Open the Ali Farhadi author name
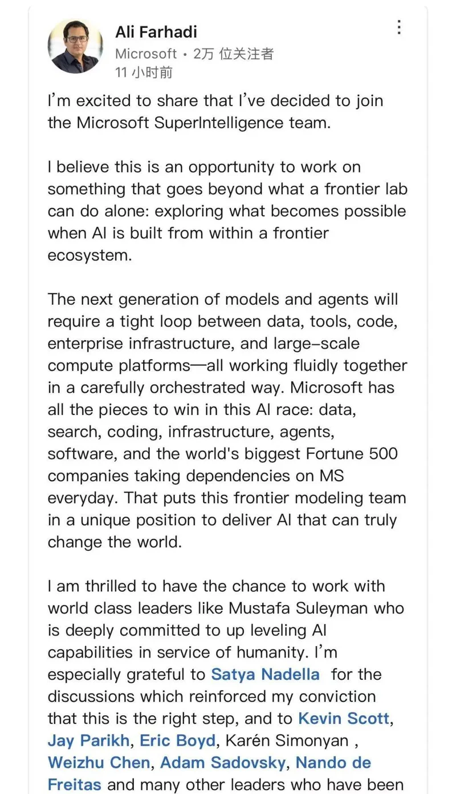 [156, 32]
